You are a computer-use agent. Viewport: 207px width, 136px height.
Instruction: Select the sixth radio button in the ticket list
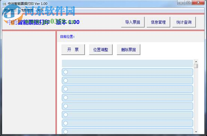click(66, 115)
